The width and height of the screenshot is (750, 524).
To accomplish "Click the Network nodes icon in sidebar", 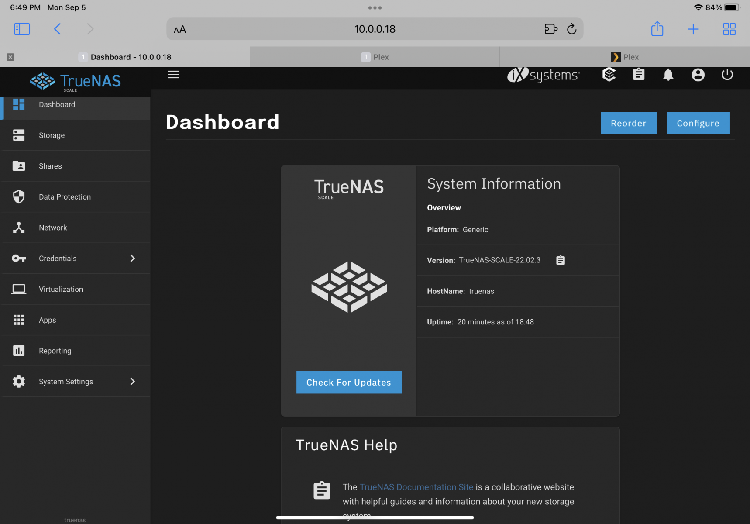I will [19, 228].
